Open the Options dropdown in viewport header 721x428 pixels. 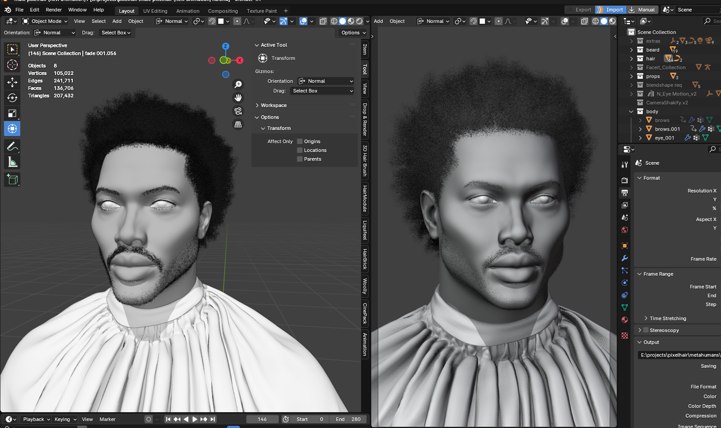click(x=353, y=33)
